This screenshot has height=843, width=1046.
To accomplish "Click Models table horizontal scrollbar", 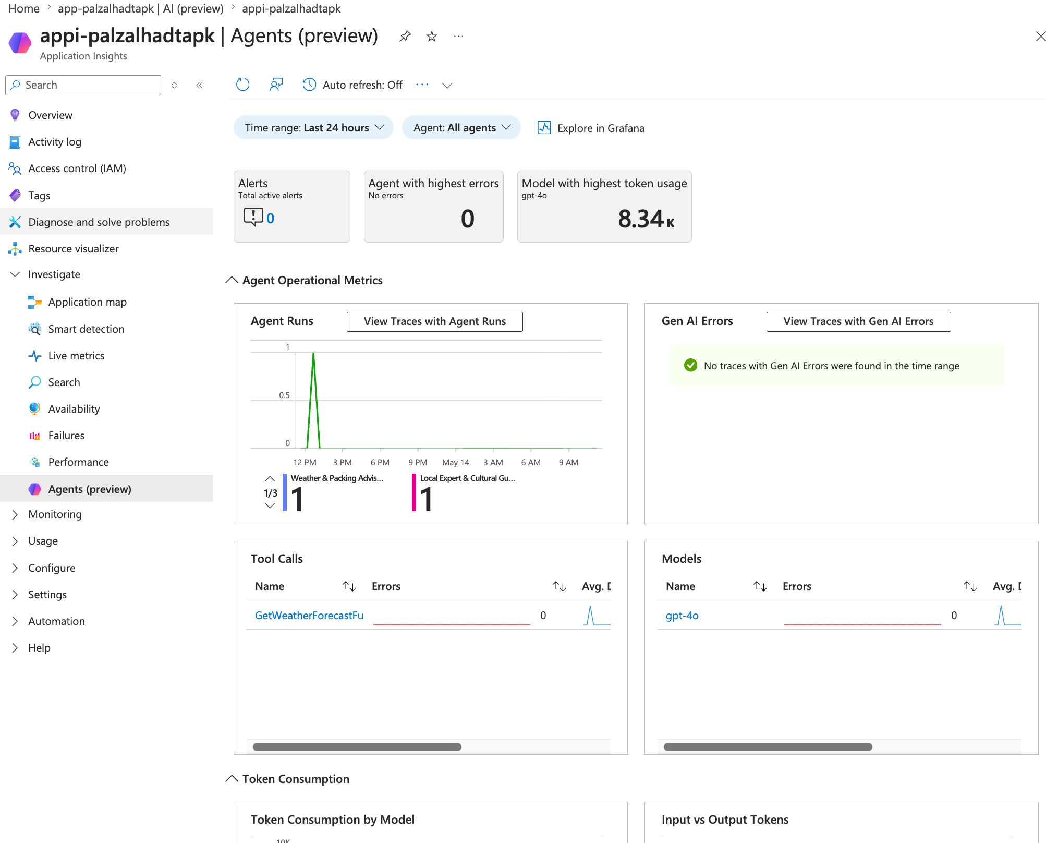I will [x=768, y=747].
